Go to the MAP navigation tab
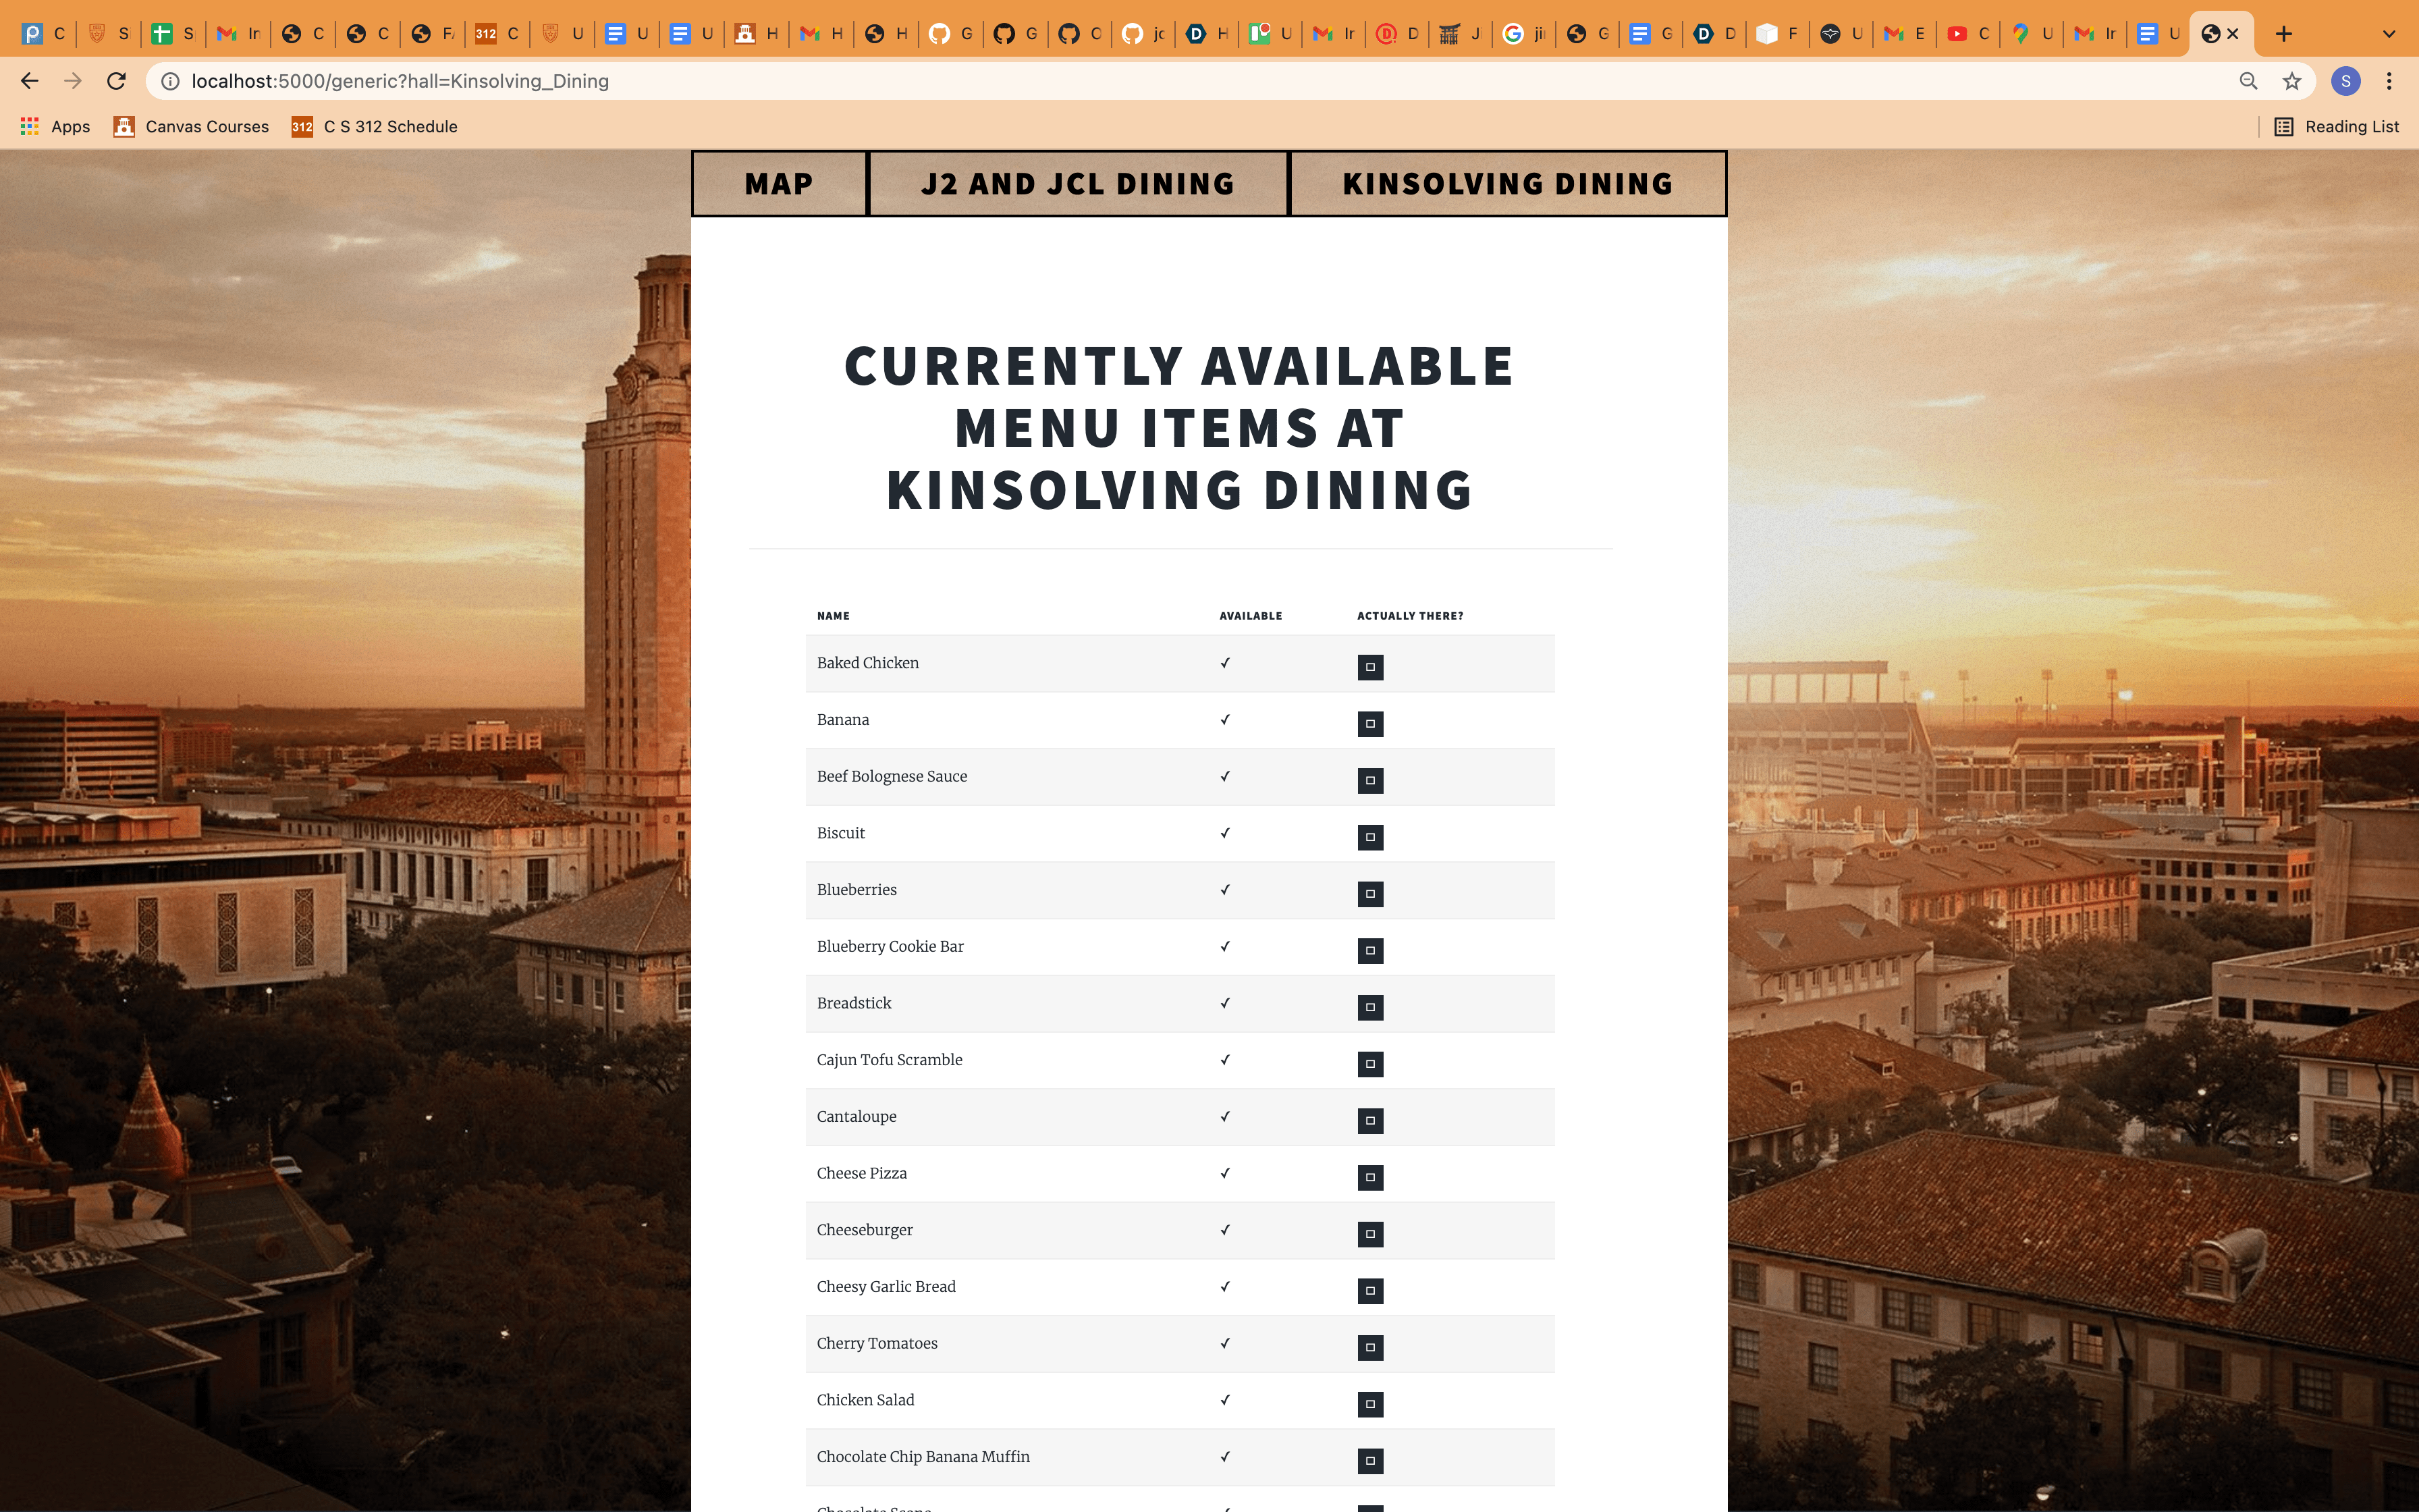2419x1512 pixels. tap(779, 184)
